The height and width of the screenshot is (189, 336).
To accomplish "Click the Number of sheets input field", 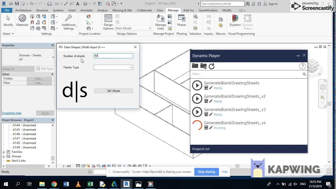I will (x=113, y=56).
